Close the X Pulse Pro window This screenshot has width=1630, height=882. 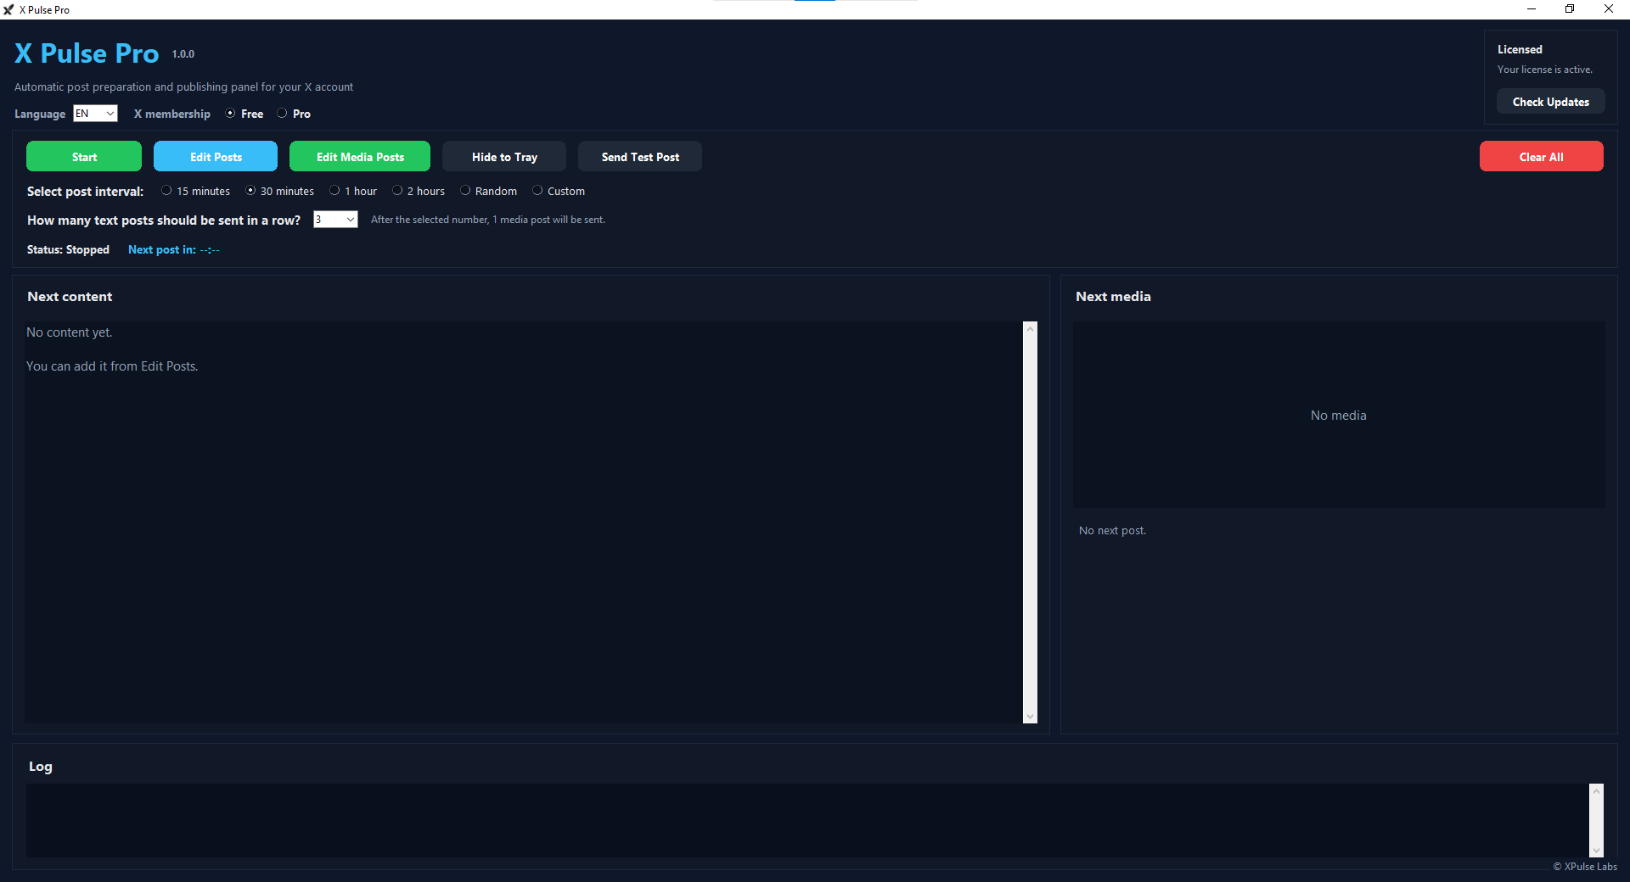click(x=1609, y=9)
